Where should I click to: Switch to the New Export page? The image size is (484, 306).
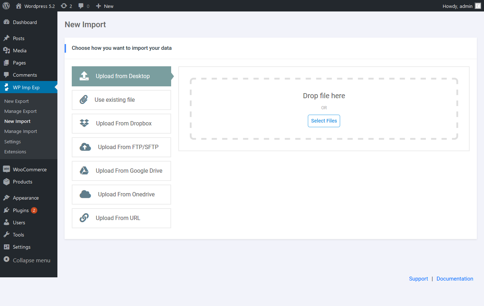[x=16, y=101]
